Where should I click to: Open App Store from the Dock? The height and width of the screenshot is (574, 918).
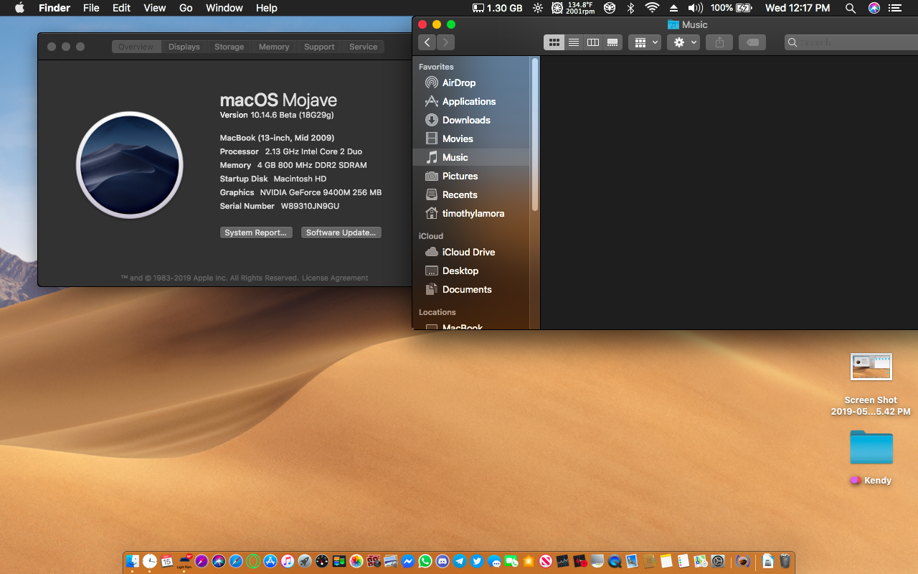[x=271, y=561]
